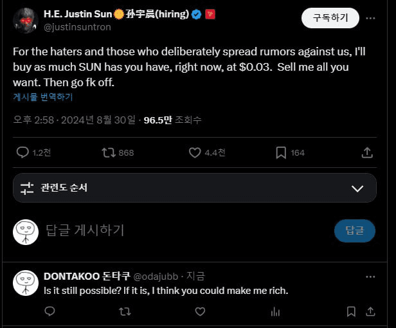Bookmark Justin Sun's post

click(x=281, y=152)
